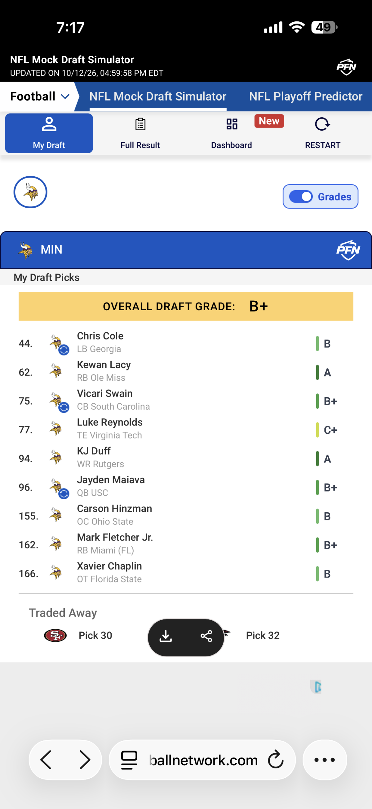Go back with browser back arrow
372x809 pixels.
[x=46, y=760]
